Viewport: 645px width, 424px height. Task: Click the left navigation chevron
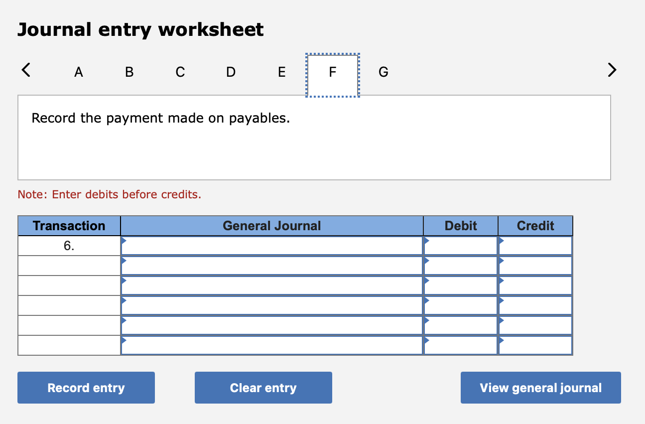(x=25, y=70)
